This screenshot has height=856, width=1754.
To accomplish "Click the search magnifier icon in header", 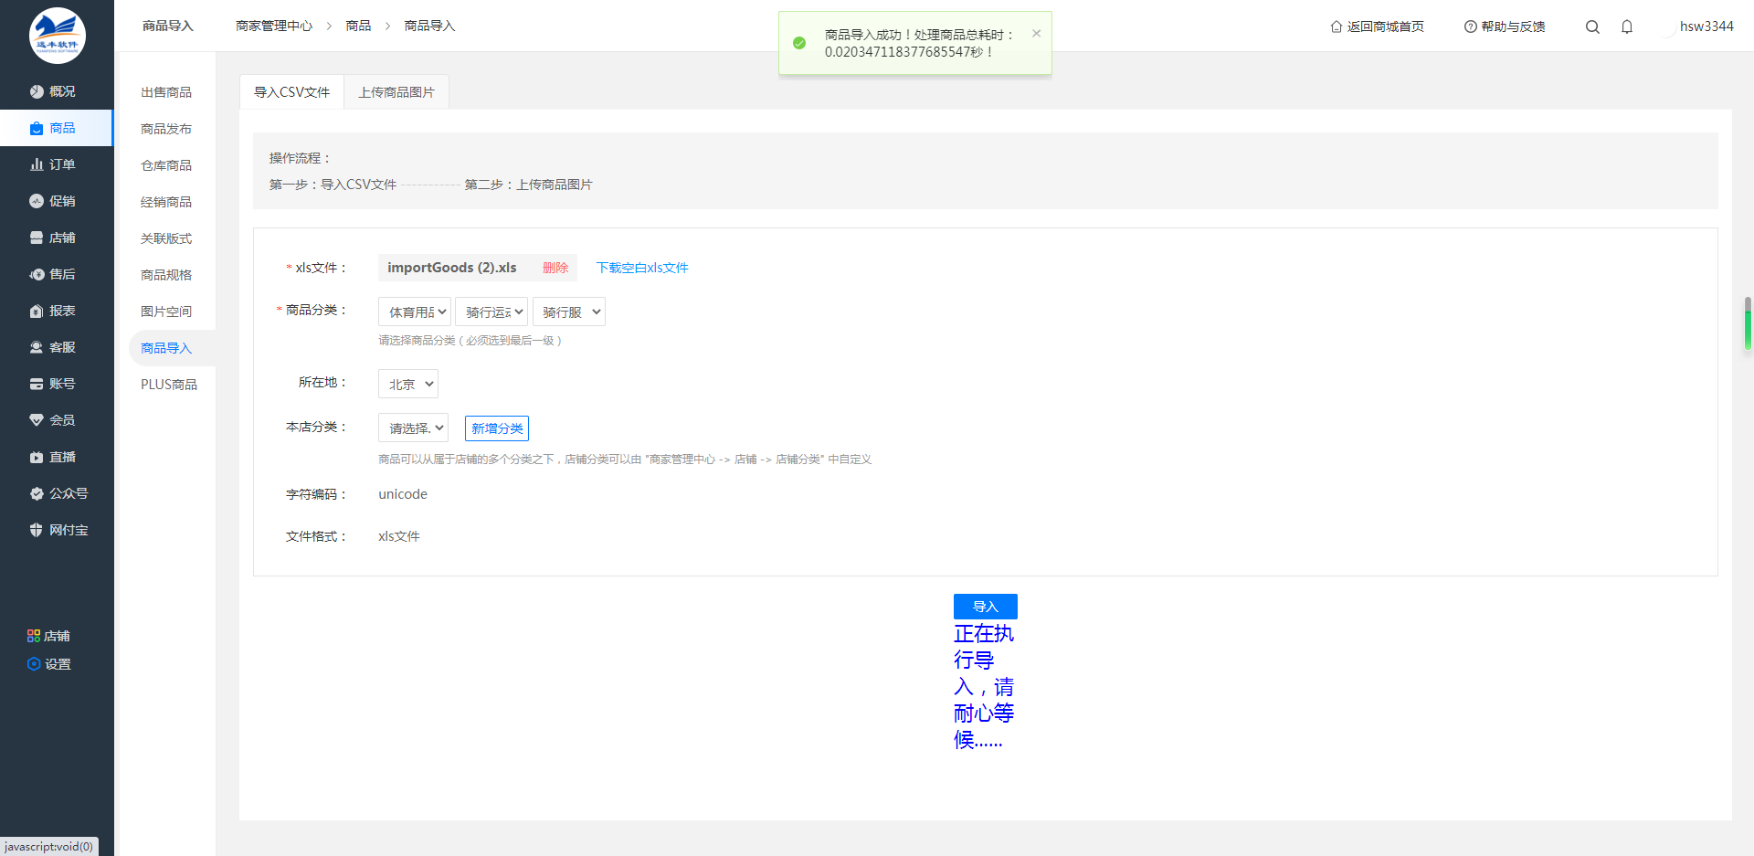I will pyautogui.click(x=1592, y=26).
